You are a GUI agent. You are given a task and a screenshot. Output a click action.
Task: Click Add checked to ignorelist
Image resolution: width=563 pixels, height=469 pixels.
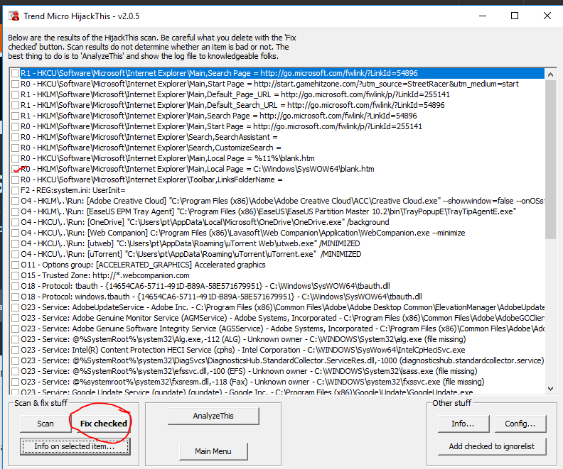[x=492, y=446]
